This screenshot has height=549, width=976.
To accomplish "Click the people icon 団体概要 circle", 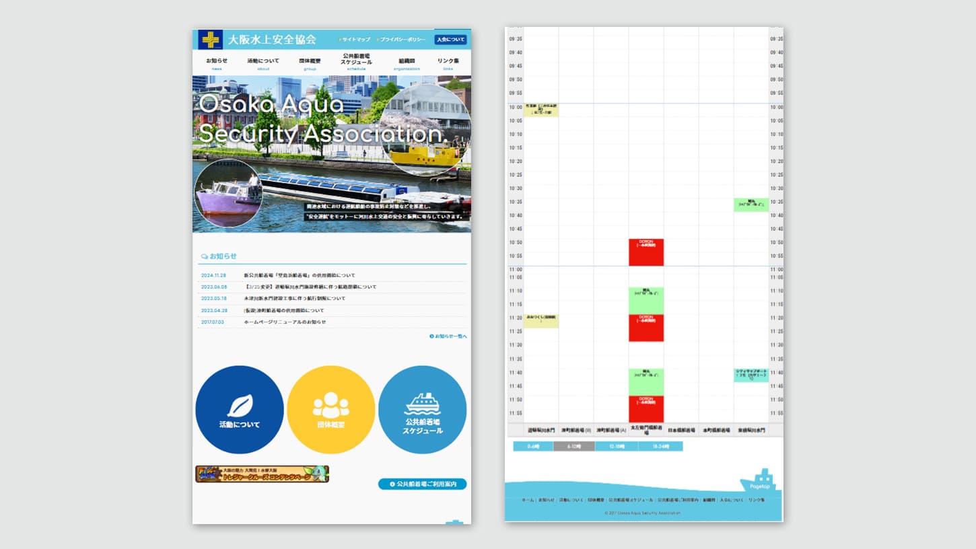I will point(331,410).
